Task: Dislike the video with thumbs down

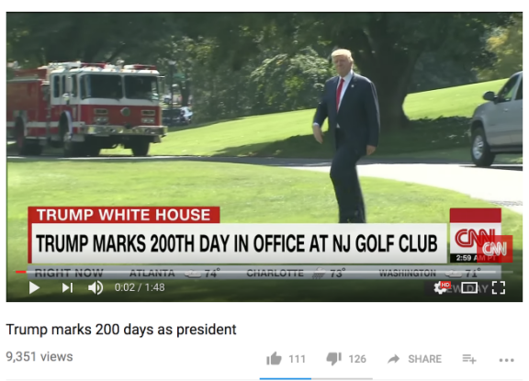Action: tap(333, 359)
